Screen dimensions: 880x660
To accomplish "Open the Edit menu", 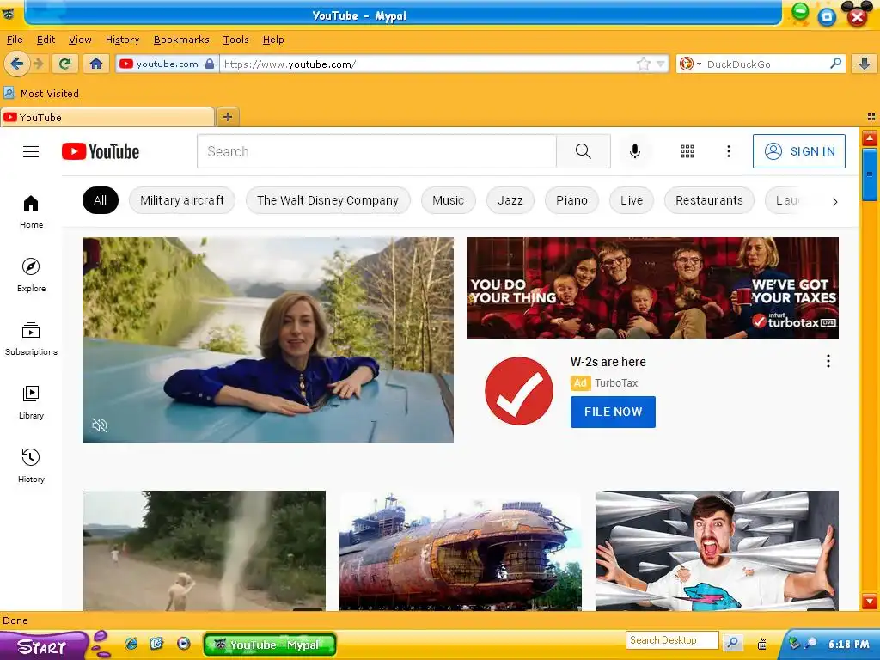I will (46, 40).
